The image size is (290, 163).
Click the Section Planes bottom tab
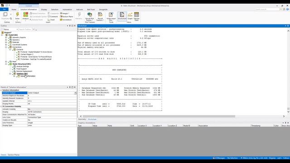click(14, 155)
